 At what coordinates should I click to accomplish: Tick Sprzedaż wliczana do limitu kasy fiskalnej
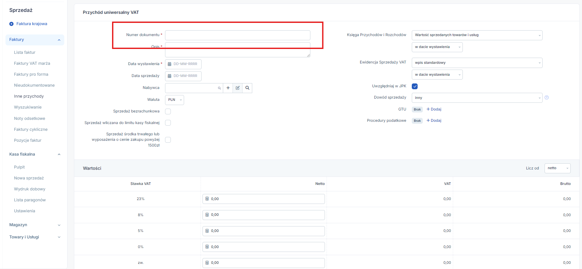click(x=168, y=123)
